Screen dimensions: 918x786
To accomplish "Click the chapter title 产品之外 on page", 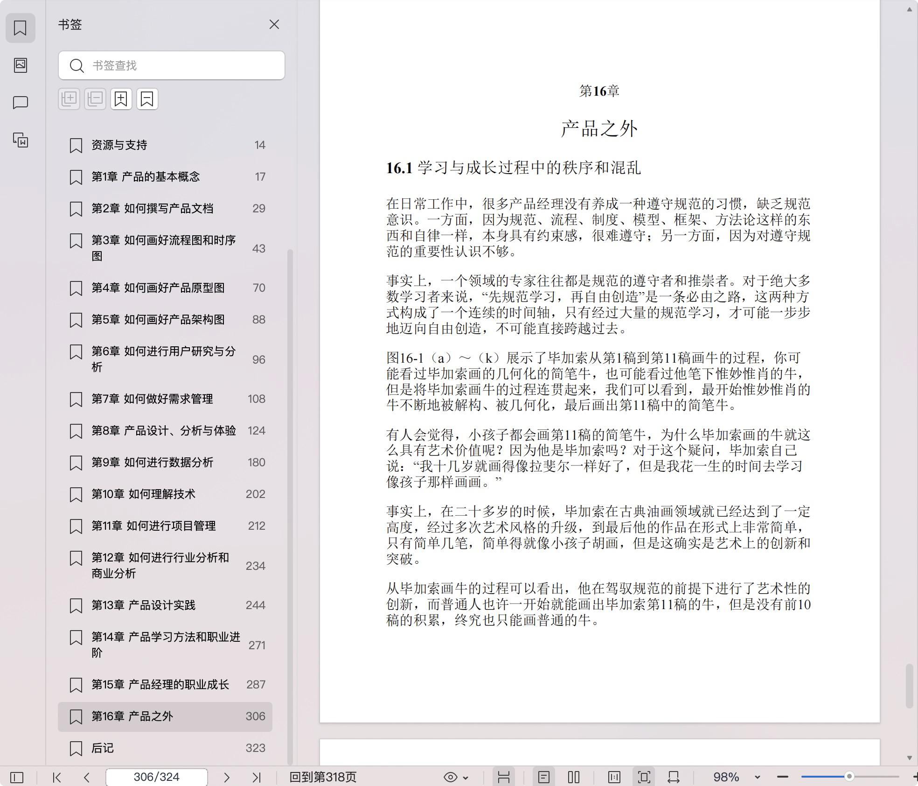I will click(599, 129).
